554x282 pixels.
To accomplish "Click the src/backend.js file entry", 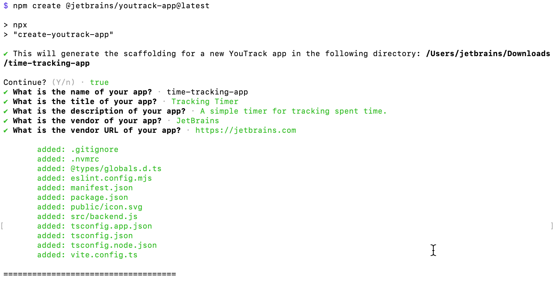I will [x=104, y=217].
